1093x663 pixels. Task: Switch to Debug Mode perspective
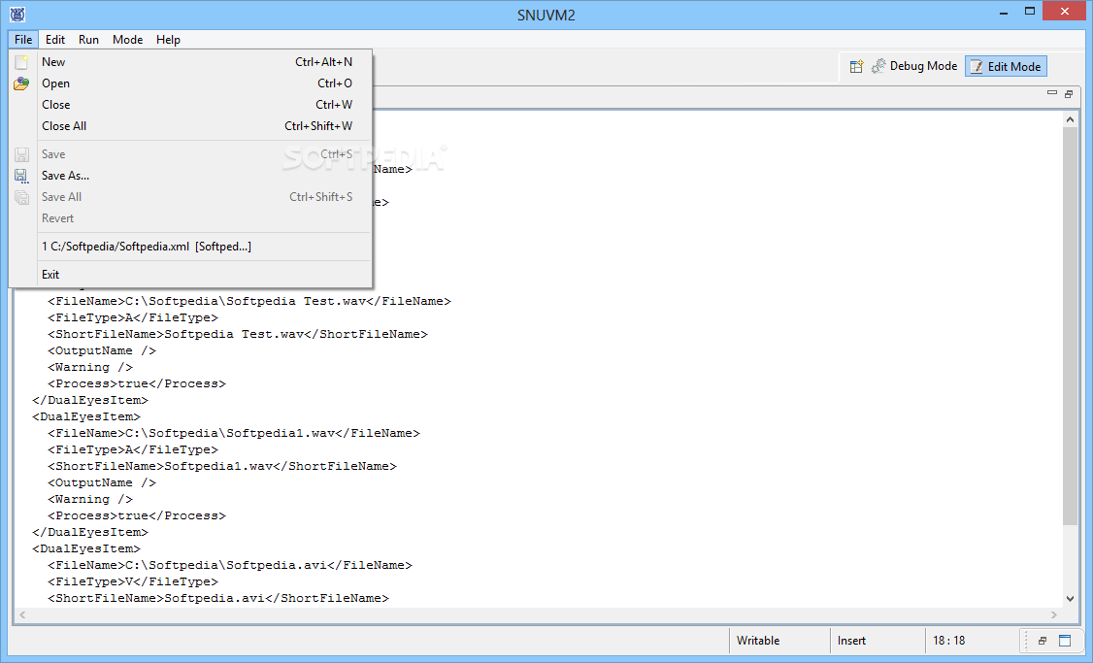[913, 66]
